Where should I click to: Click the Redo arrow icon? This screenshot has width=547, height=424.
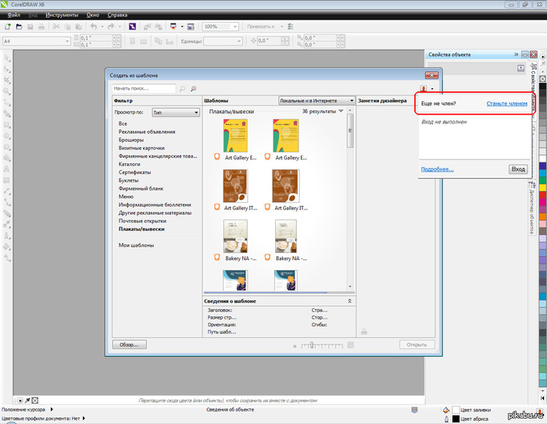pos(111,27)
